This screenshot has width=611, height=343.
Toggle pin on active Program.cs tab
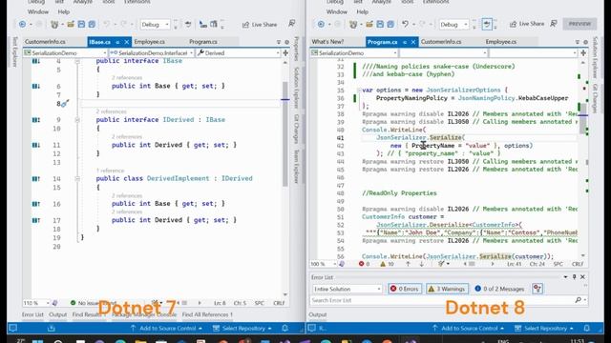pos(405,42)
